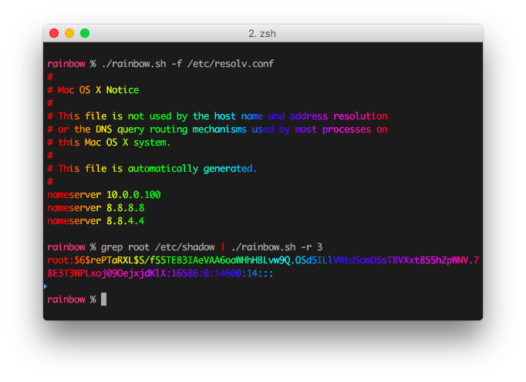This screenshot has height=382, width=526.
Task: Click the red pipe character in the grep command
Action: click(223, 247)
